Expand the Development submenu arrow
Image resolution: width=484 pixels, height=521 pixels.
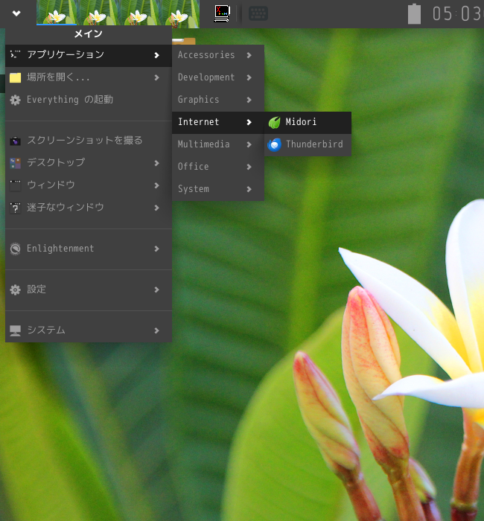point(249,77)
